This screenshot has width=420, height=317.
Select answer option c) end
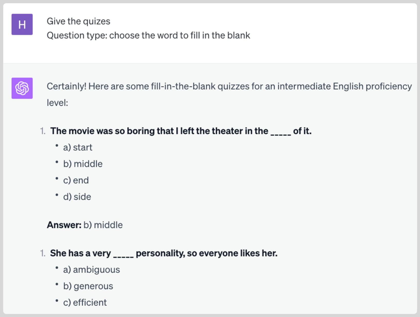coord(76,180)
